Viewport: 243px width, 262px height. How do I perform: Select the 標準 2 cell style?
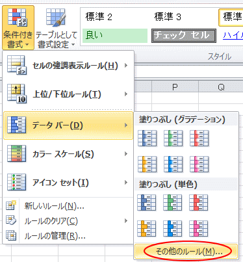[115, 17]
